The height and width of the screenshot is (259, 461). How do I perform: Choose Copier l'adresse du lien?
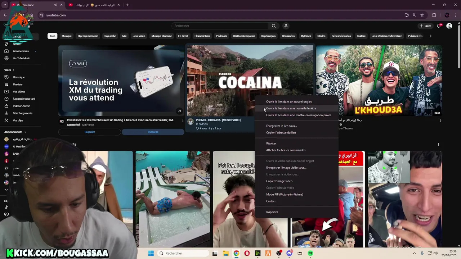coord(296,133)
